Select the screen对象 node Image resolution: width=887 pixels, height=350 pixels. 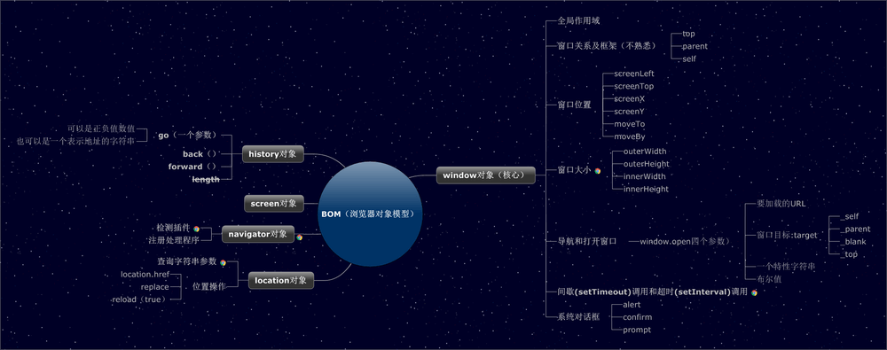point(274,204)
